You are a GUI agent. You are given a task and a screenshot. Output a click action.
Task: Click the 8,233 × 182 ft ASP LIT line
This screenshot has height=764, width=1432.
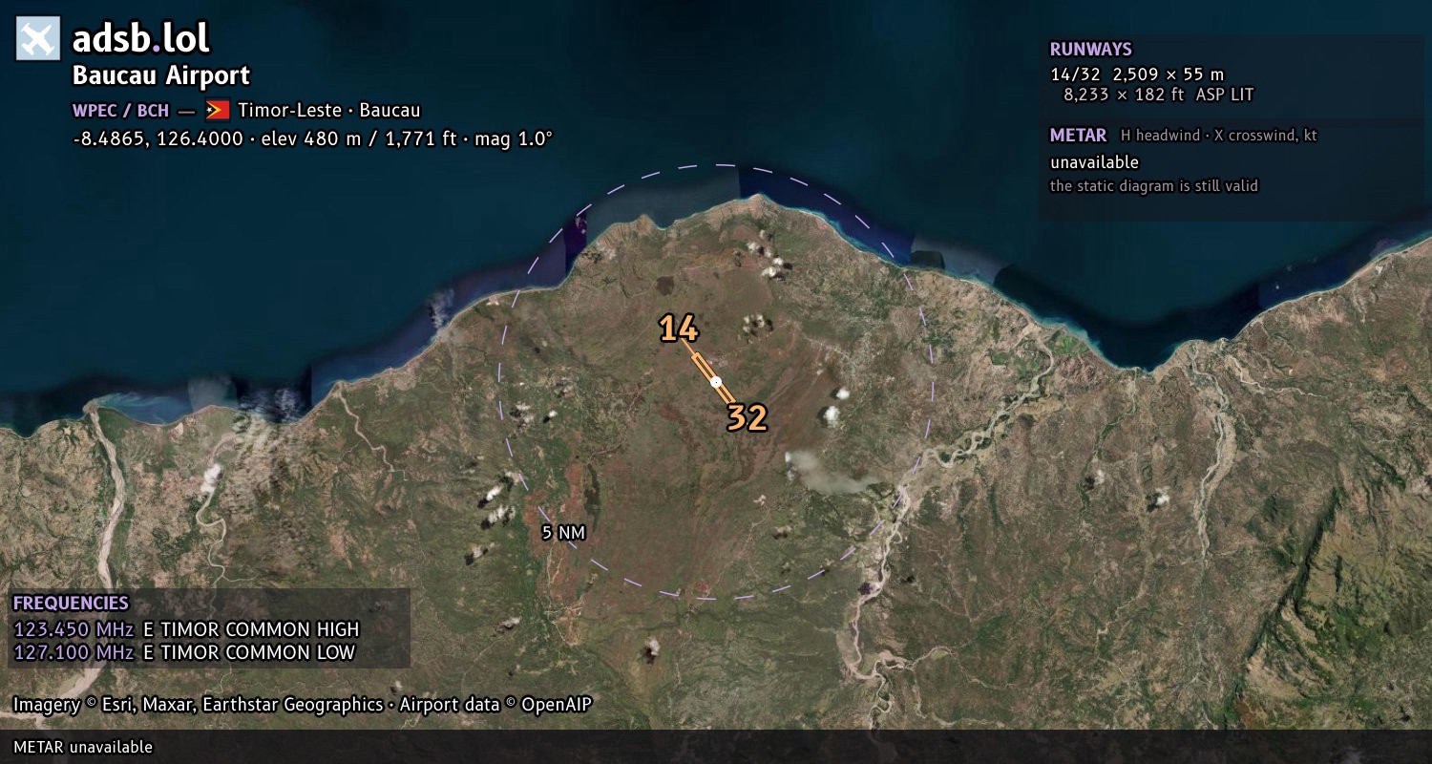pos(1159,95)
